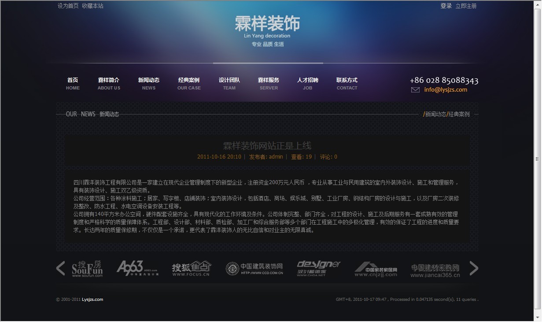The width and height of the screenshot is (542, 322).
Task: Click the post date 2011-10-16 20:10
Action: [x=219, y=157]
